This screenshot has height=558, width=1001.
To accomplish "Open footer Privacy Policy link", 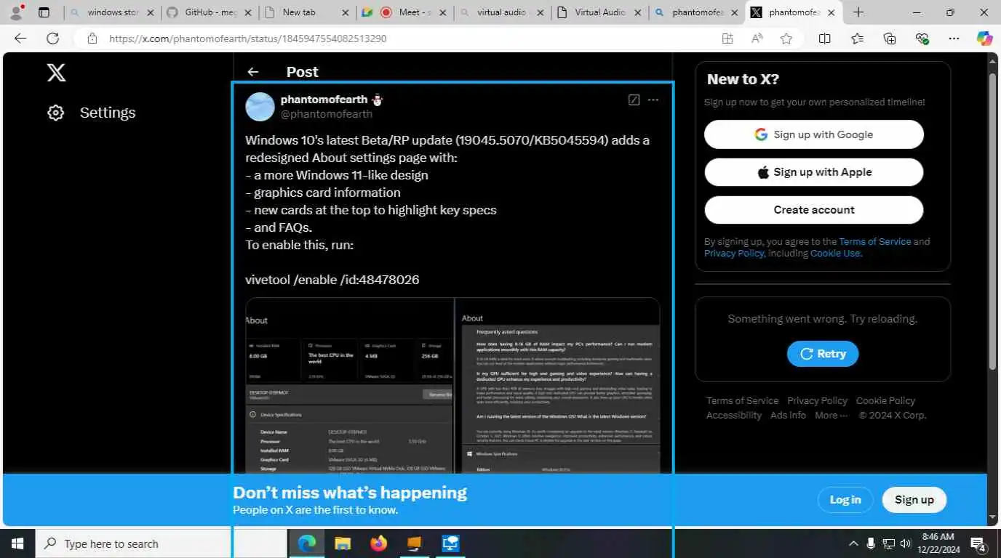I will (x=817, y=400).
